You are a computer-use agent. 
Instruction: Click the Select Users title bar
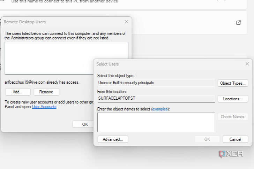(x=167, y=64)
